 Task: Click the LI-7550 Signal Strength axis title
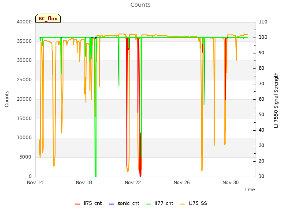(276, 100)
